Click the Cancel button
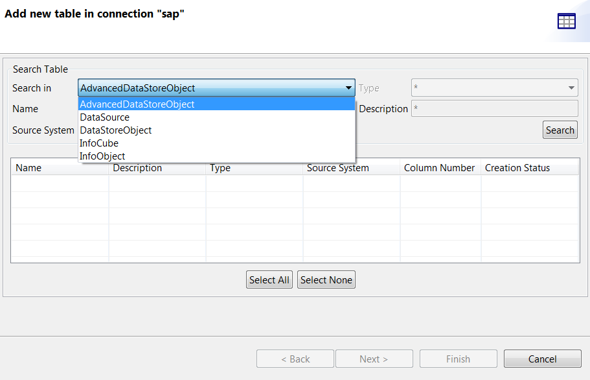 pyautogui.click(x=542, y=359)
